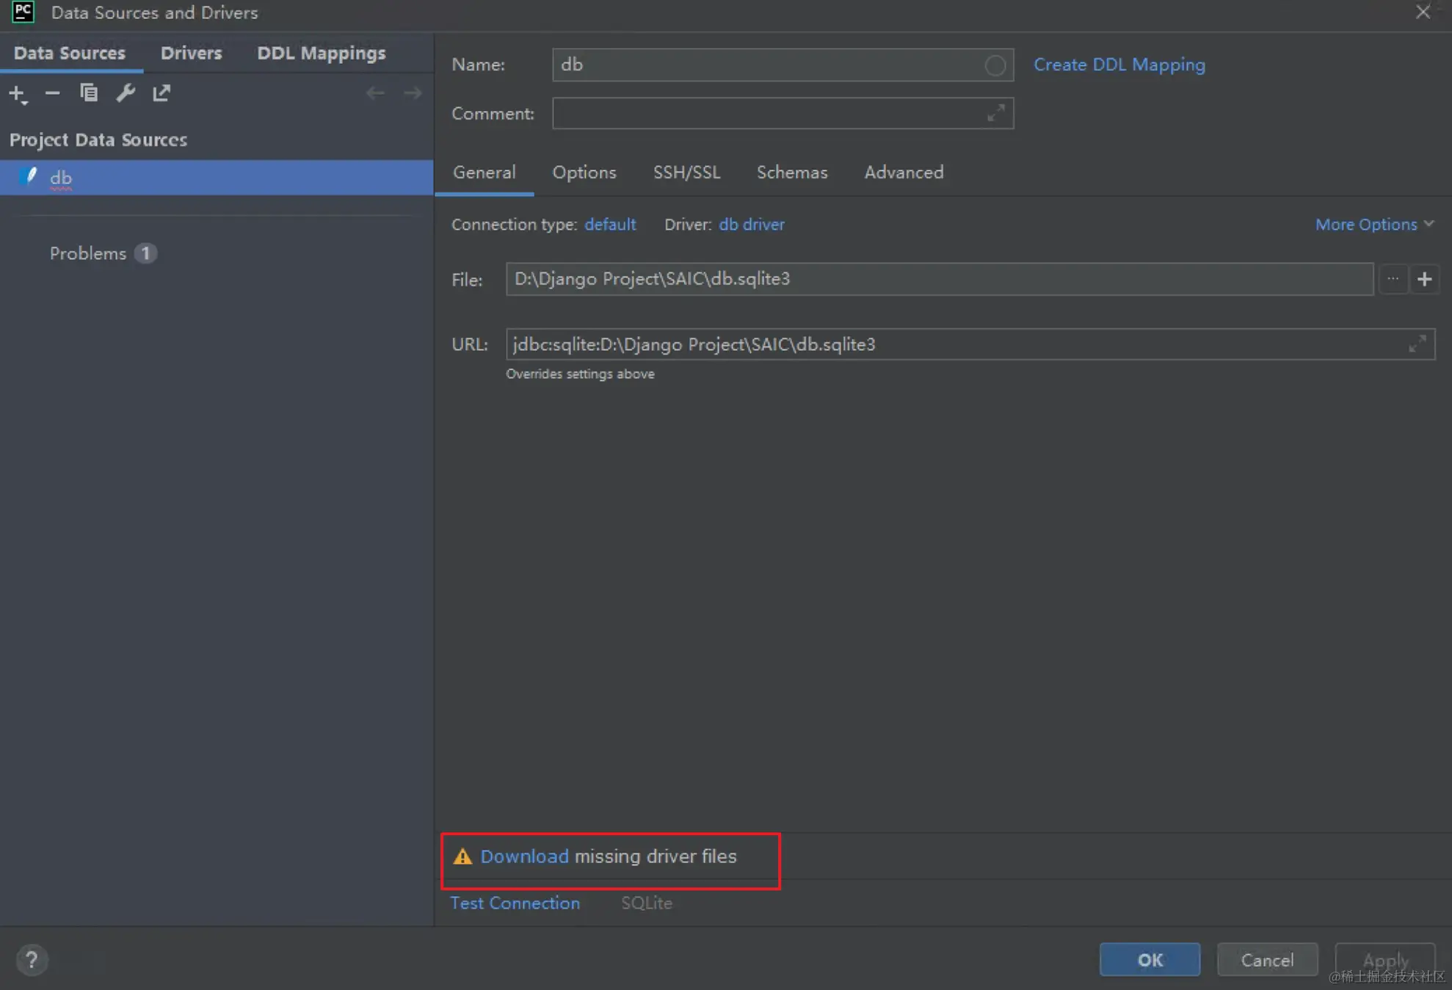This screenshot has width=1452, height=990.
Task: Remove the selected data source with the minus icon
Action: (x=52, y=93)
